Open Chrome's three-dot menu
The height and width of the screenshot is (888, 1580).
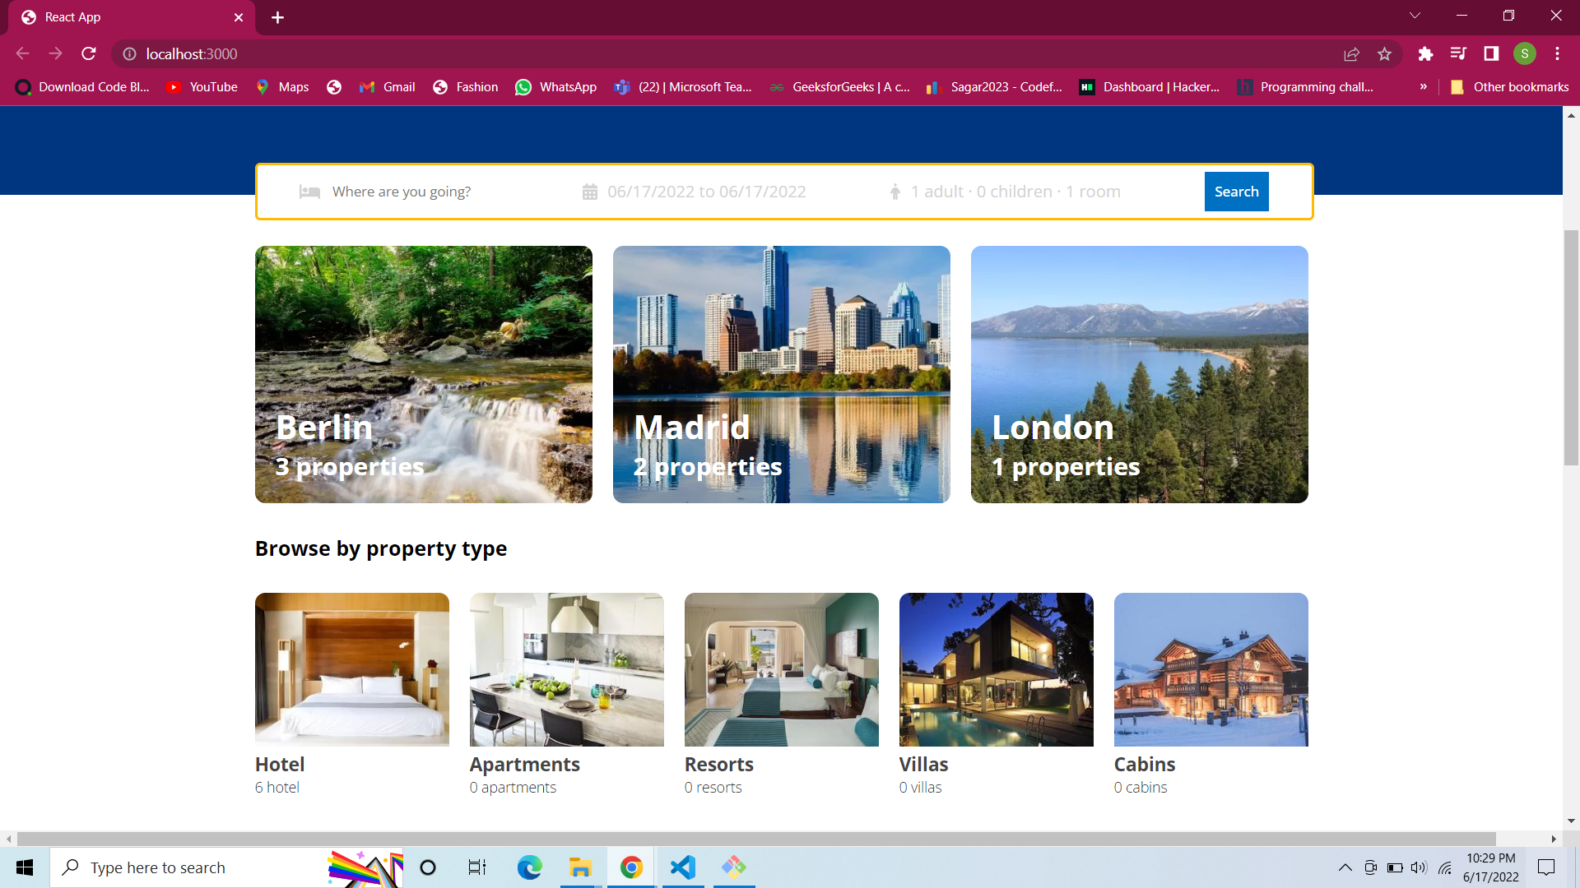tap(1557, 53)
